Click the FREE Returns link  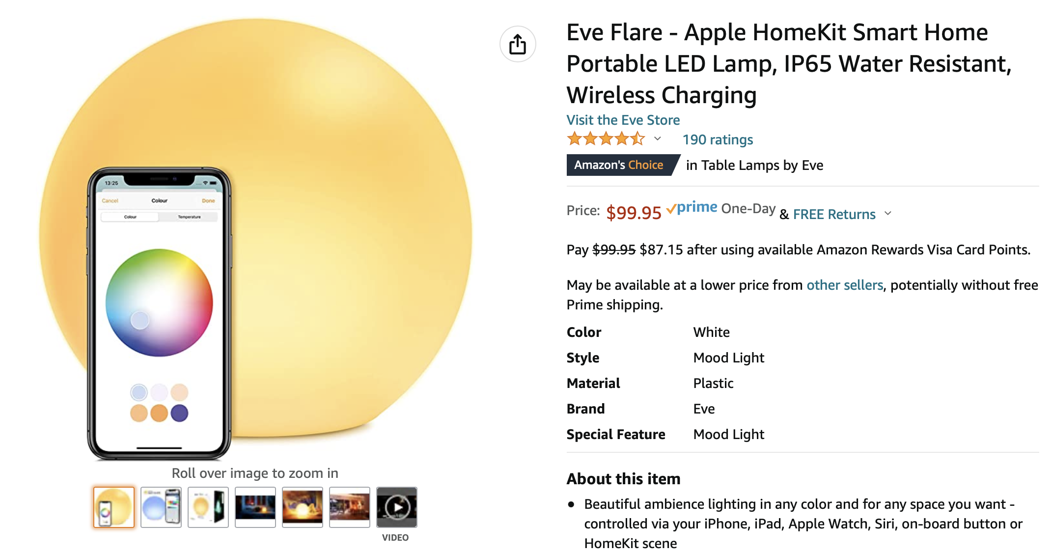pyautogui.click(x=834, y=214)
